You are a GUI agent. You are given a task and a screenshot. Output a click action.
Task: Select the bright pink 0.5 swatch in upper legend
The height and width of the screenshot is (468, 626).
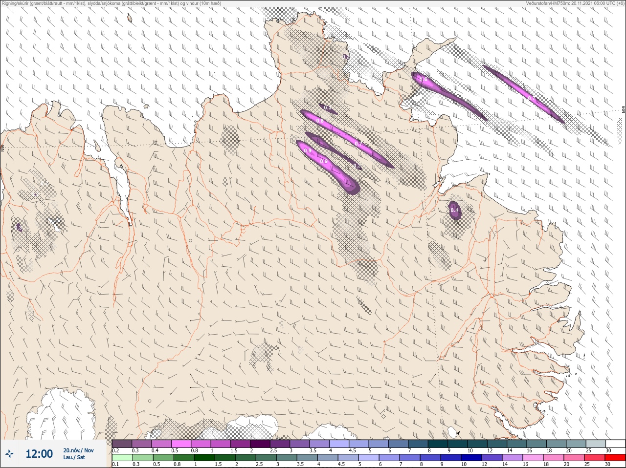pos(181,444)
